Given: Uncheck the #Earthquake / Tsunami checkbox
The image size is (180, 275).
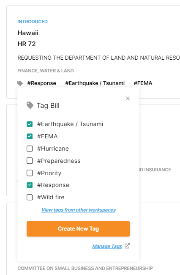Looking at the screenshot, I should 30,124.
